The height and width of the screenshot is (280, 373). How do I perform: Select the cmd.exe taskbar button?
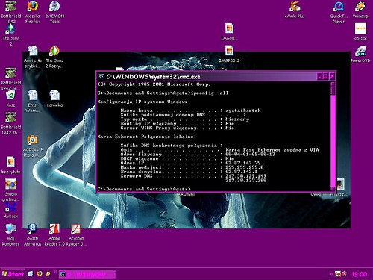(x=87, y=274)
